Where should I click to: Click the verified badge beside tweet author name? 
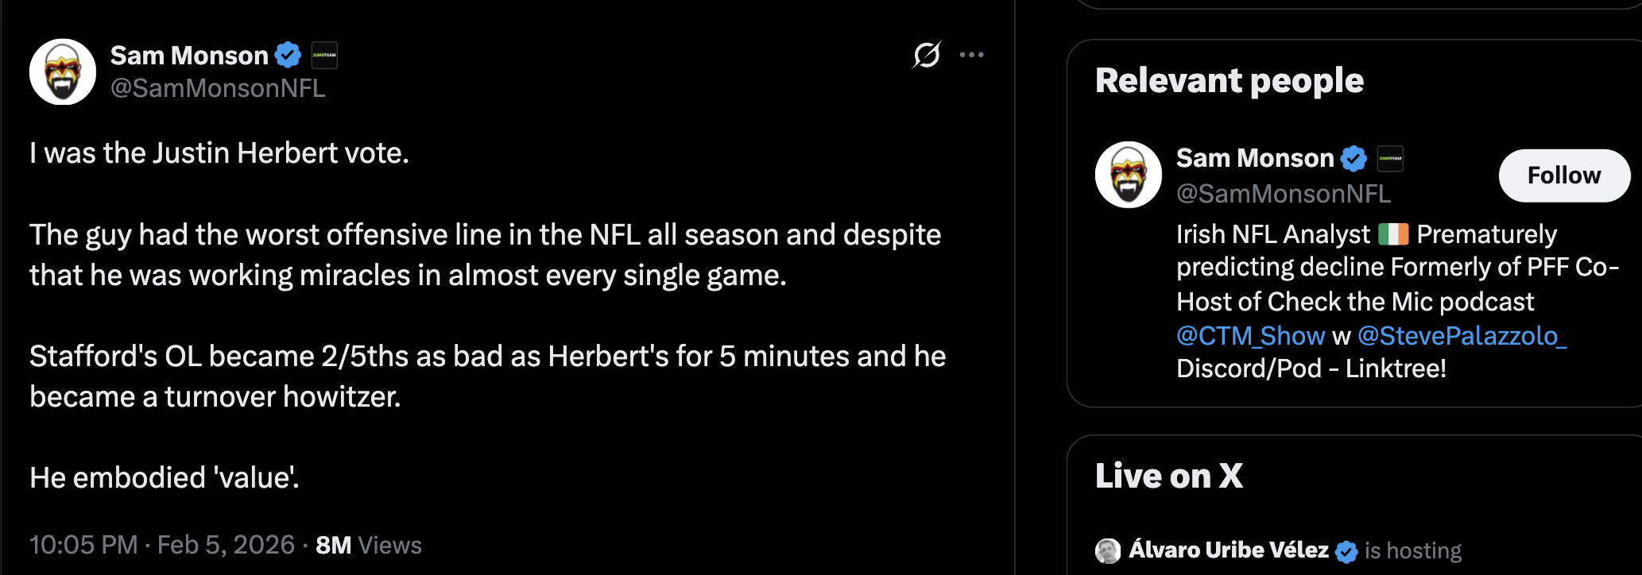pyautogui.click(x=288, y=55)
